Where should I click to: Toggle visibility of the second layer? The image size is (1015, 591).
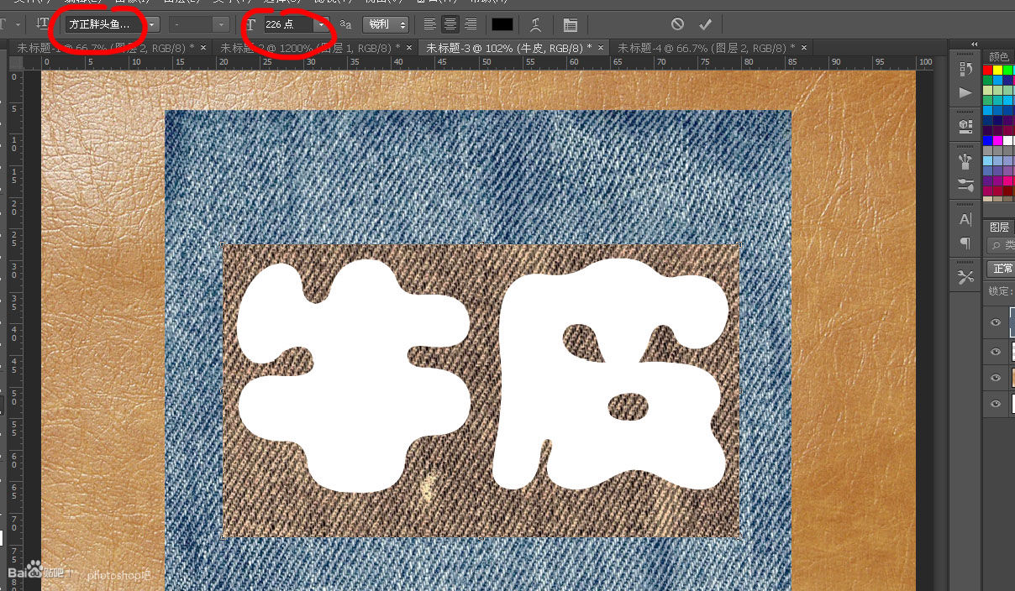(996, 351)
